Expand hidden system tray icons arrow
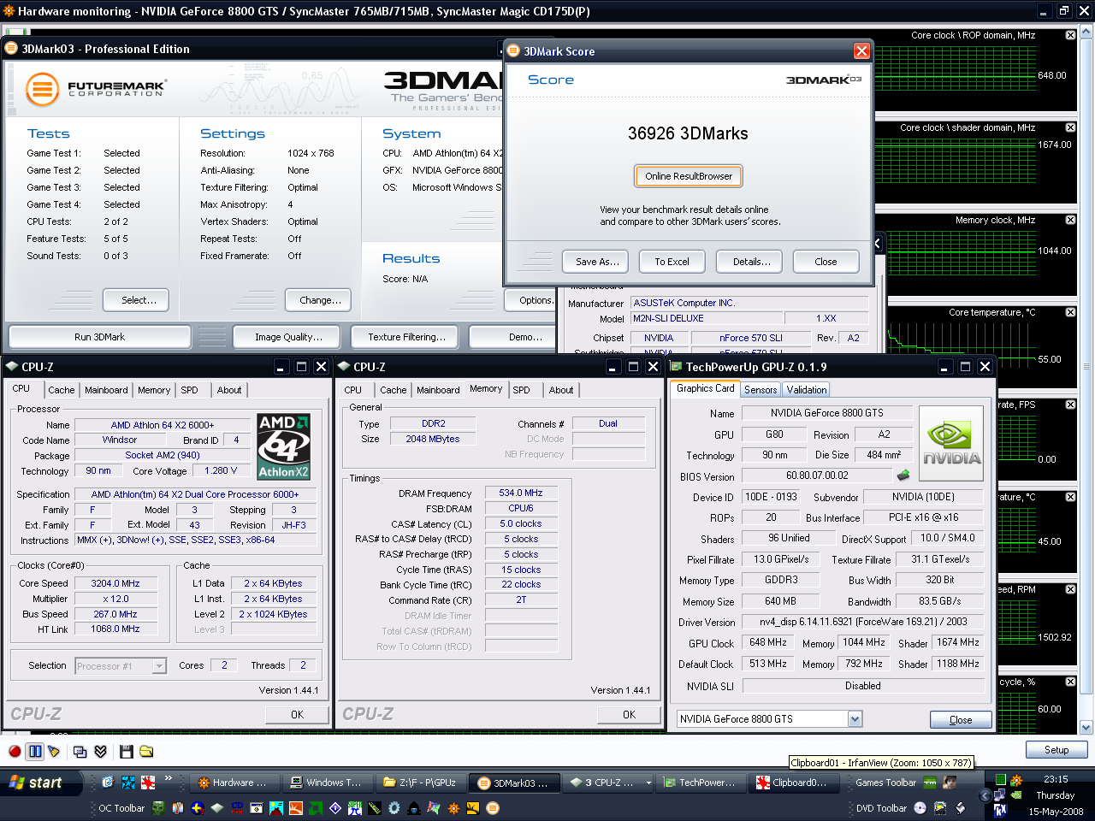Viewport: 1095px width, 821px height. click(x=985, y=795)
